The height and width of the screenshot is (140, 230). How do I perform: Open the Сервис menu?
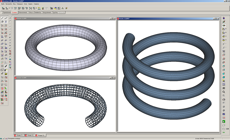click(31, 4)
